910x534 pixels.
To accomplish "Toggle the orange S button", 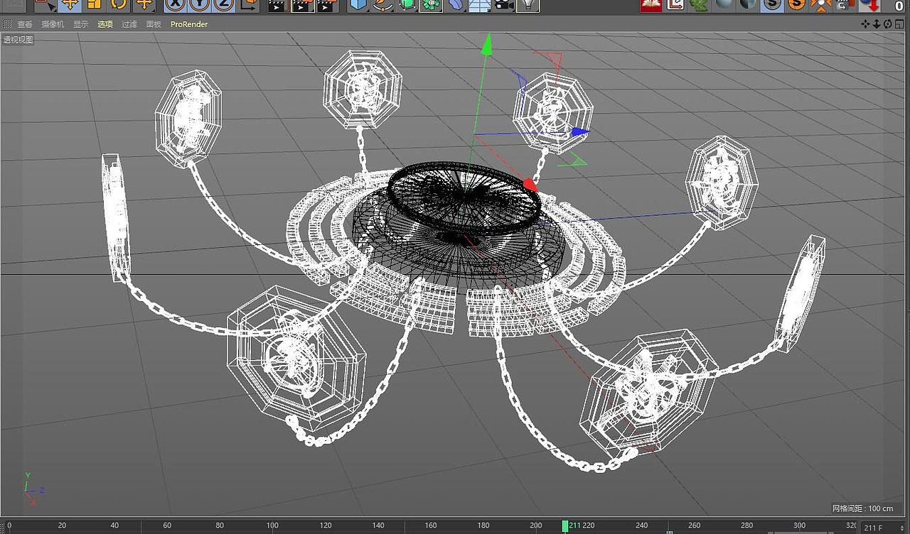I will click(x=797, y=6).
